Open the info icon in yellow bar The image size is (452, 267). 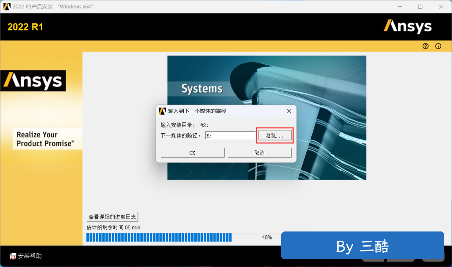tap(438, 46)
